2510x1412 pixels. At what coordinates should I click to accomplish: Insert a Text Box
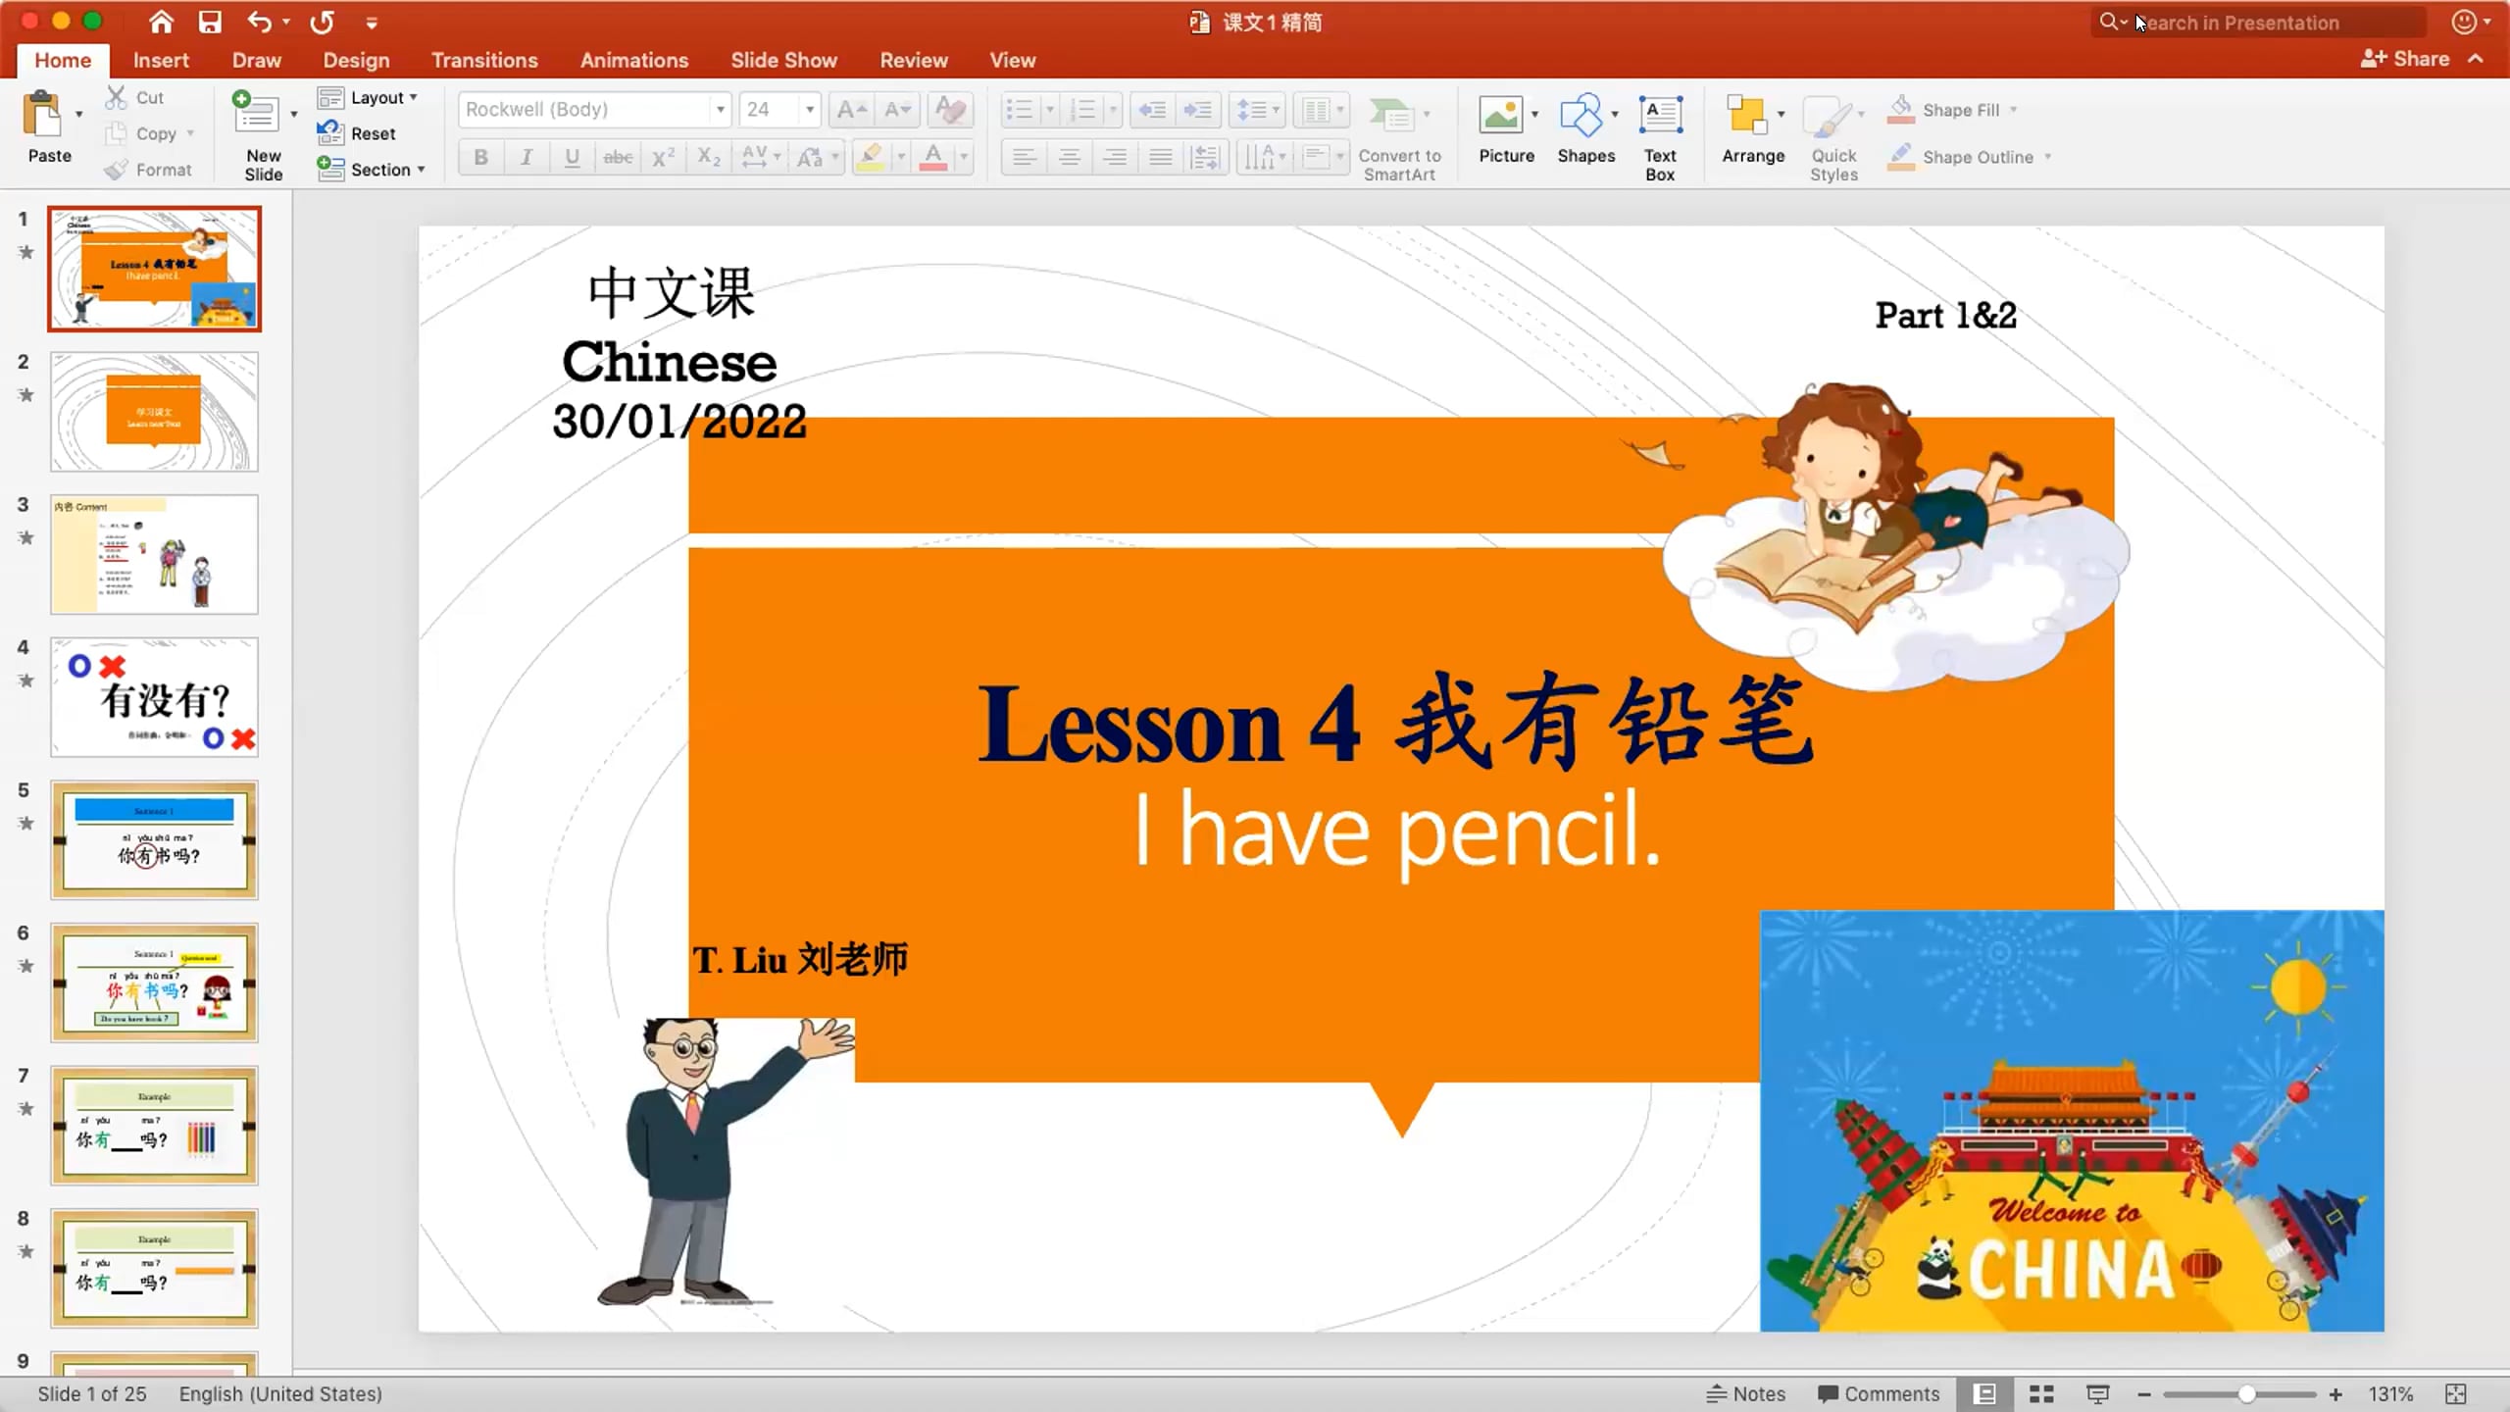point(1660,137)
